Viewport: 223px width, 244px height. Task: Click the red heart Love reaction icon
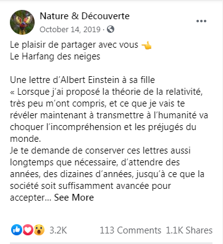point(28,230)
